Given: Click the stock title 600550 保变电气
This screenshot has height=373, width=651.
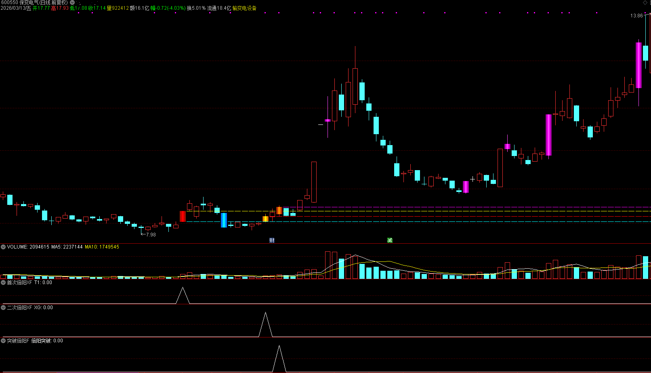Looking at the screenshot, I should pos(34,2).
